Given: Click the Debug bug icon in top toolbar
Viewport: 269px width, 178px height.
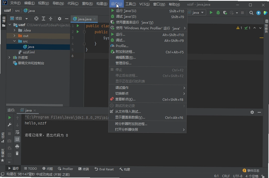Looking at the screenshot, I should tap(218, 12).
